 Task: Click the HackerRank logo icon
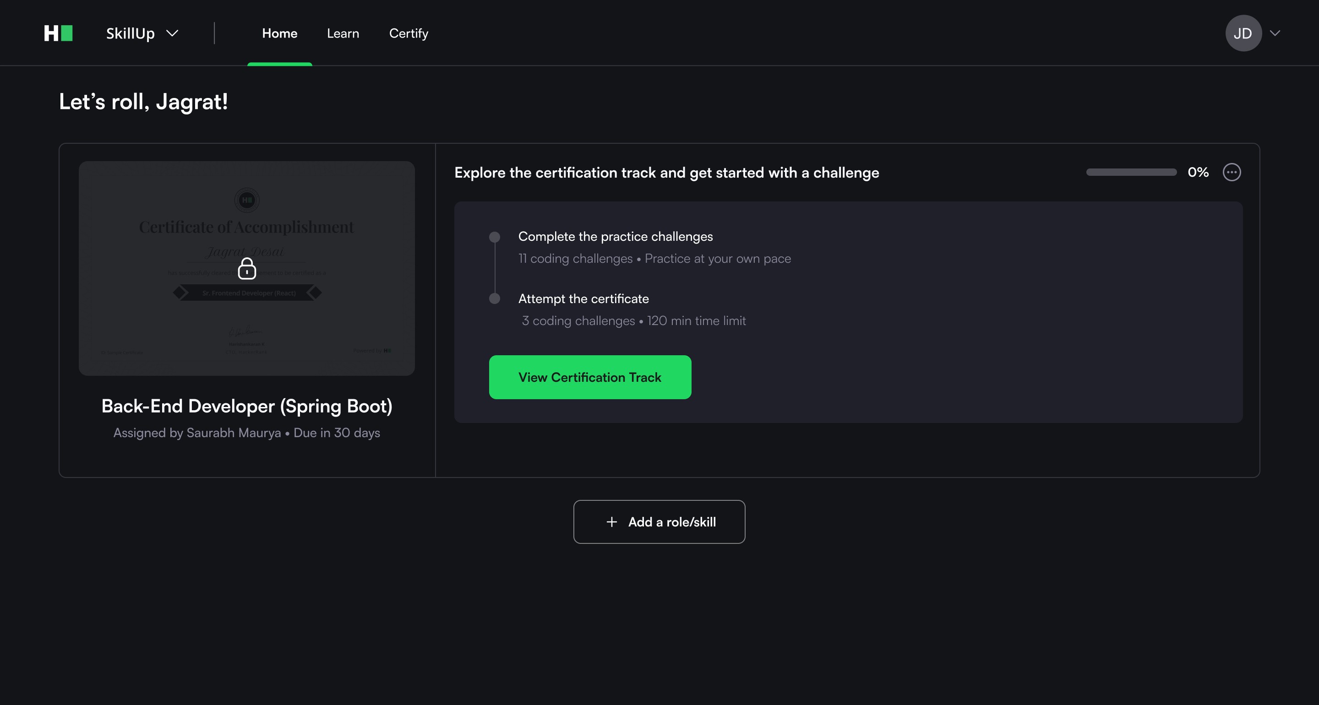tap(58, 33)
